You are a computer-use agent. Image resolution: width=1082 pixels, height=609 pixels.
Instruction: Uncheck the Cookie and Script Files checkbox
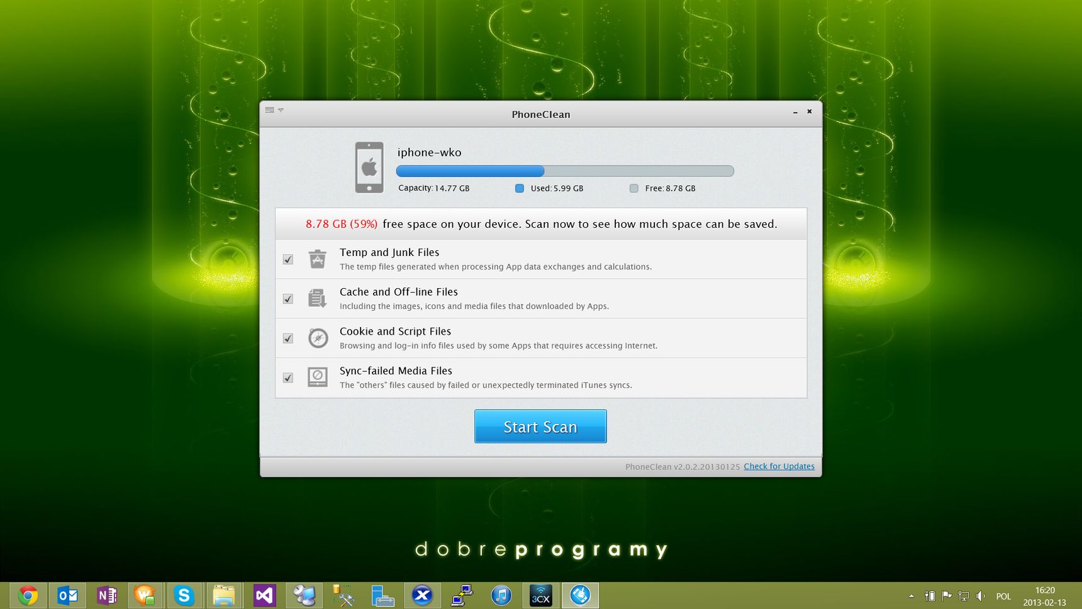click(288, 338)
